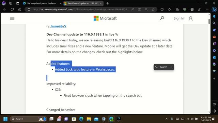Open the Mail app from taskbar
The width and height of the screenshot is (218, 123).
96,119
